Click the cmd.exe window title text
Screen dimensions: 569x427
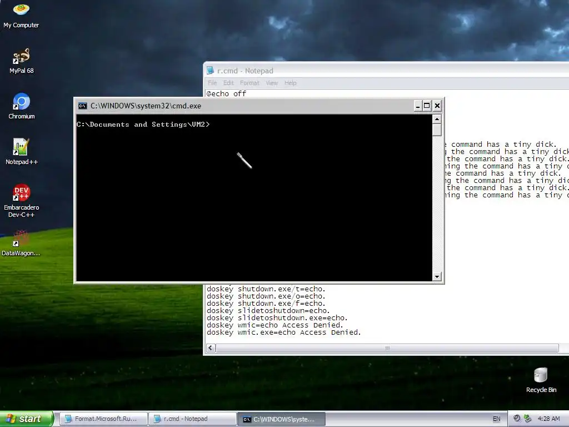point(146,106)
